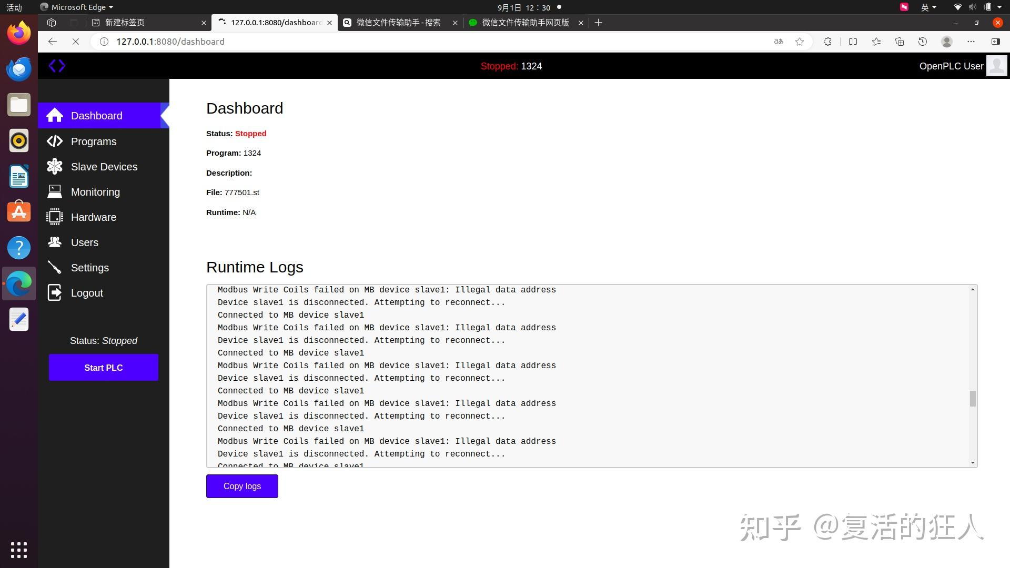This screenshot has height=568, width=1010.
Task: Select the Slave Devices icon
Action: tap(55, 166)
